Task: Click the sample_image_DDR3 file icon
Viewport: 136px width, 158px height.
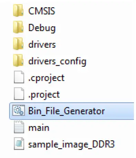Action: click(x=19, y=143)
